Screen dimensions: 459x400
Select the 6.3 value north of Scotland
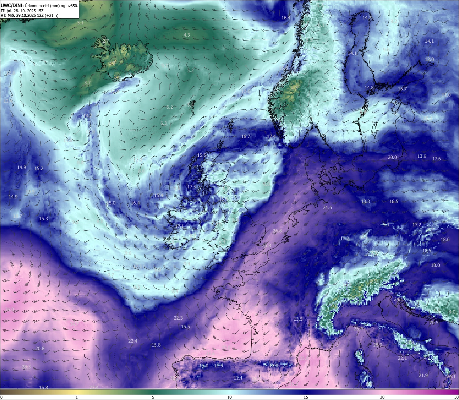(x=164, y=123)
